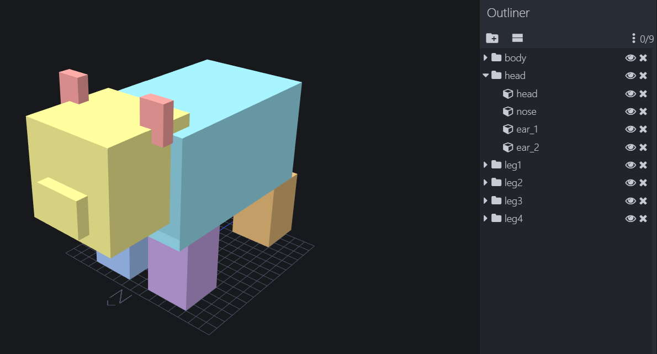Image resolution: width=657 pixels, height=354 pixels.
Task: Remove the head cube
Action: [643, 94]
